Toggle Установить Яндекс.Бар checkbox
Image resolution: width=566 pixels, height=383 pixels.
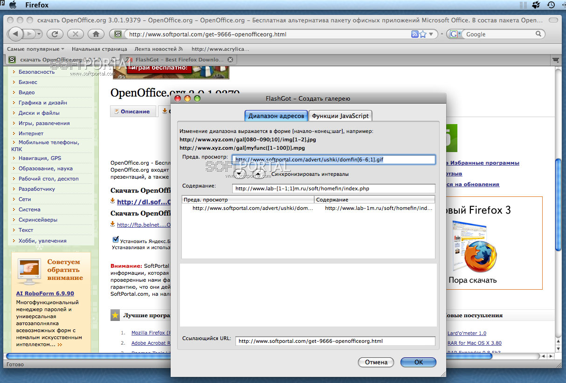pos(116,239)
